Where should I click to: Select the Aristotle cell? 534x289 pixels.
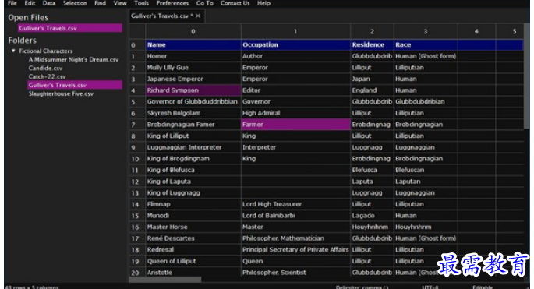[x=193, y=273]
